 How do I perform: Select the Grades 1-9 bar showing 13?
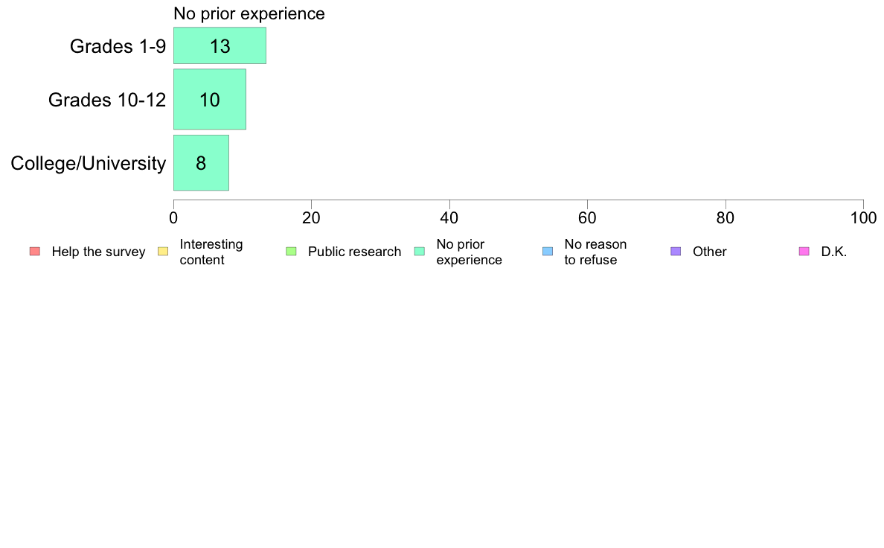click(220, 45)
